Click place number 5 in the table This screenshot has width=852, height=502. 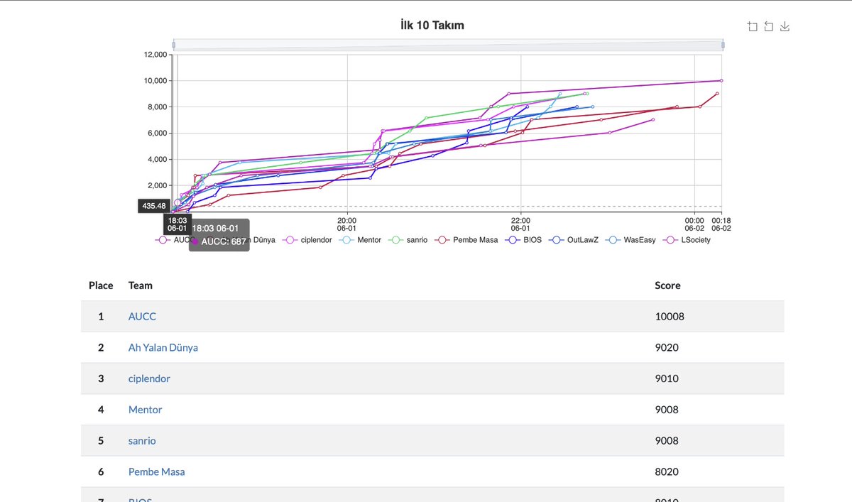(x=101, y=441)
